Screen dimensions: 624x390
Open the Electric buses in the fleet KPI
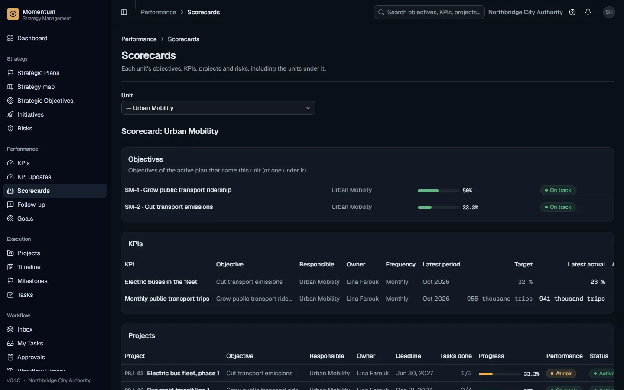pos(161,282)
